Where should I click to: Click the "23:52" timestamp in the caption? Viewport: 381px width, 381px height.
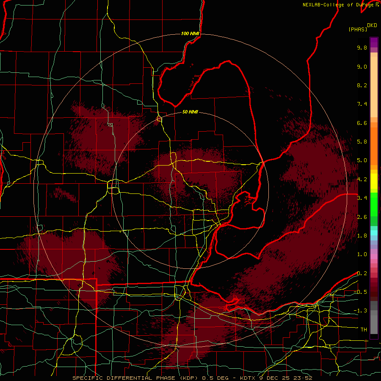pos(303,378)
